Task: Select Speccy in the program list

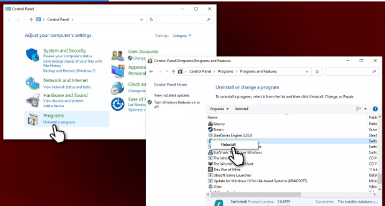Action: [x=219, y=124]
